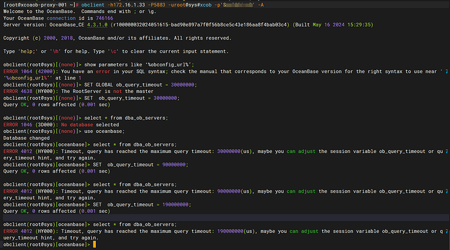The height and width of the screenshot is (250, 450).
Task: Click the ERROR 1064 (42000) code
Action: coord(28,72)
